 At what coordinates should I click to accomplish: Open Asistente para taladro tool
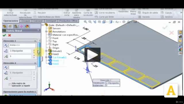(76, 14)
